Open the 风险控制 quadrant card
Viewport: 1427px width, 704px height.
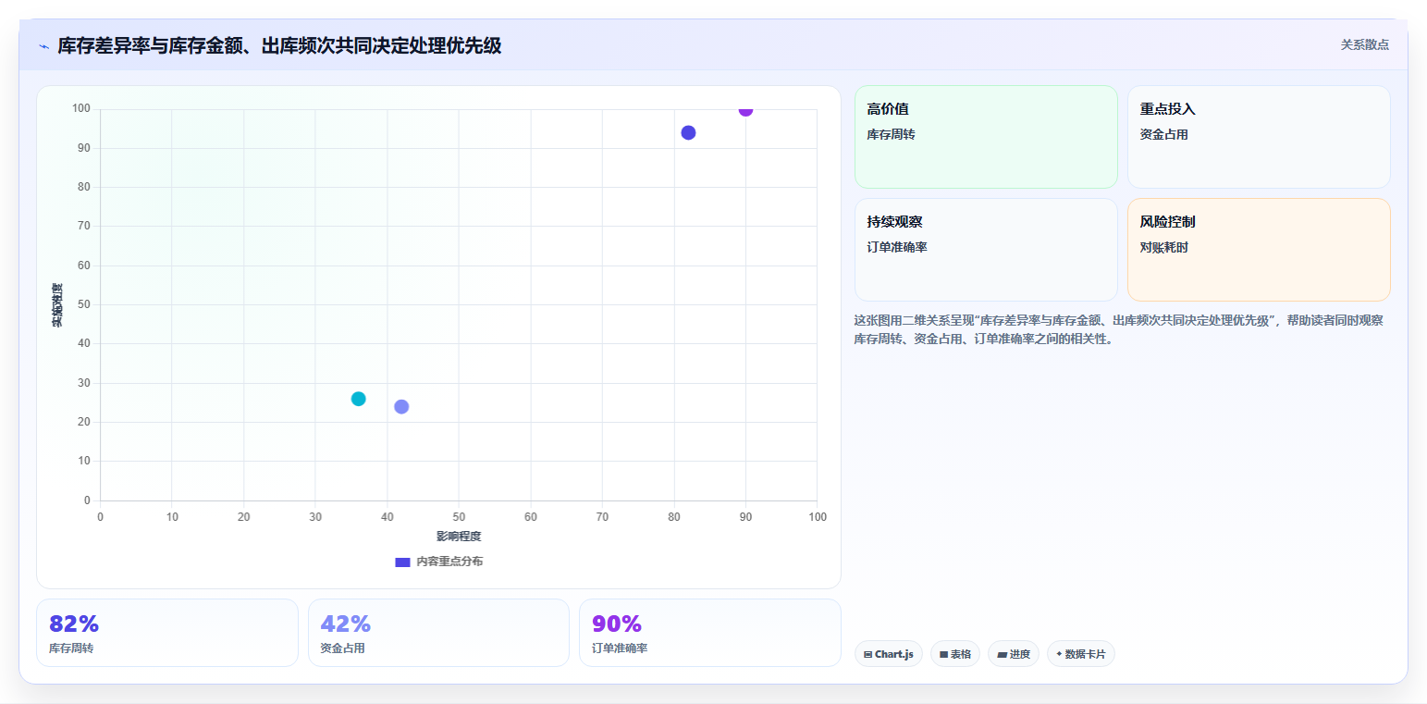click(1259, 250)
